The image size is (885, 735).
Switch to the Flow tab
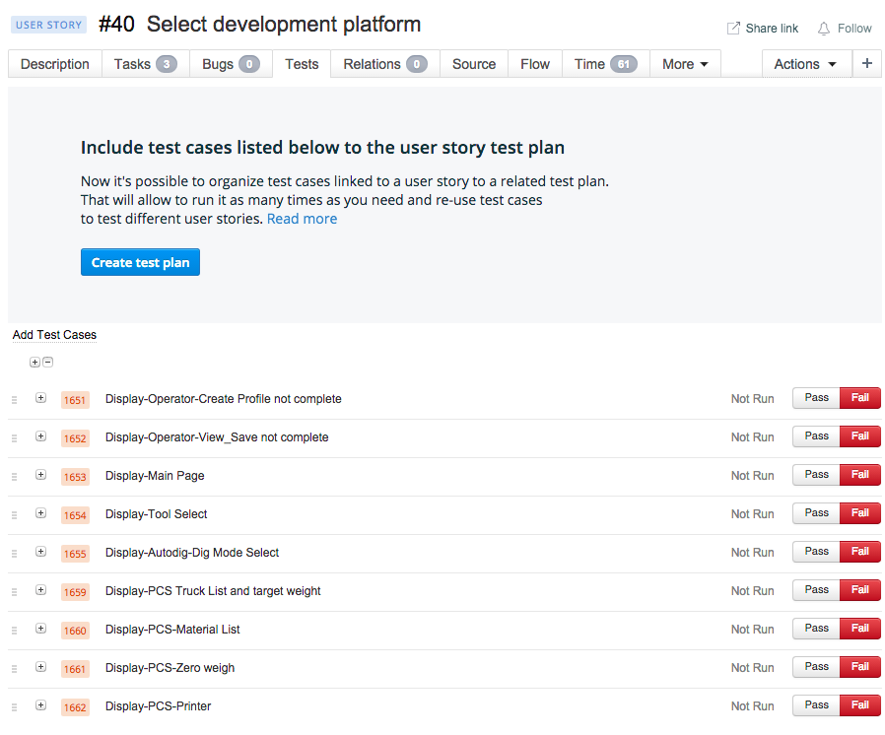[534, 64]
